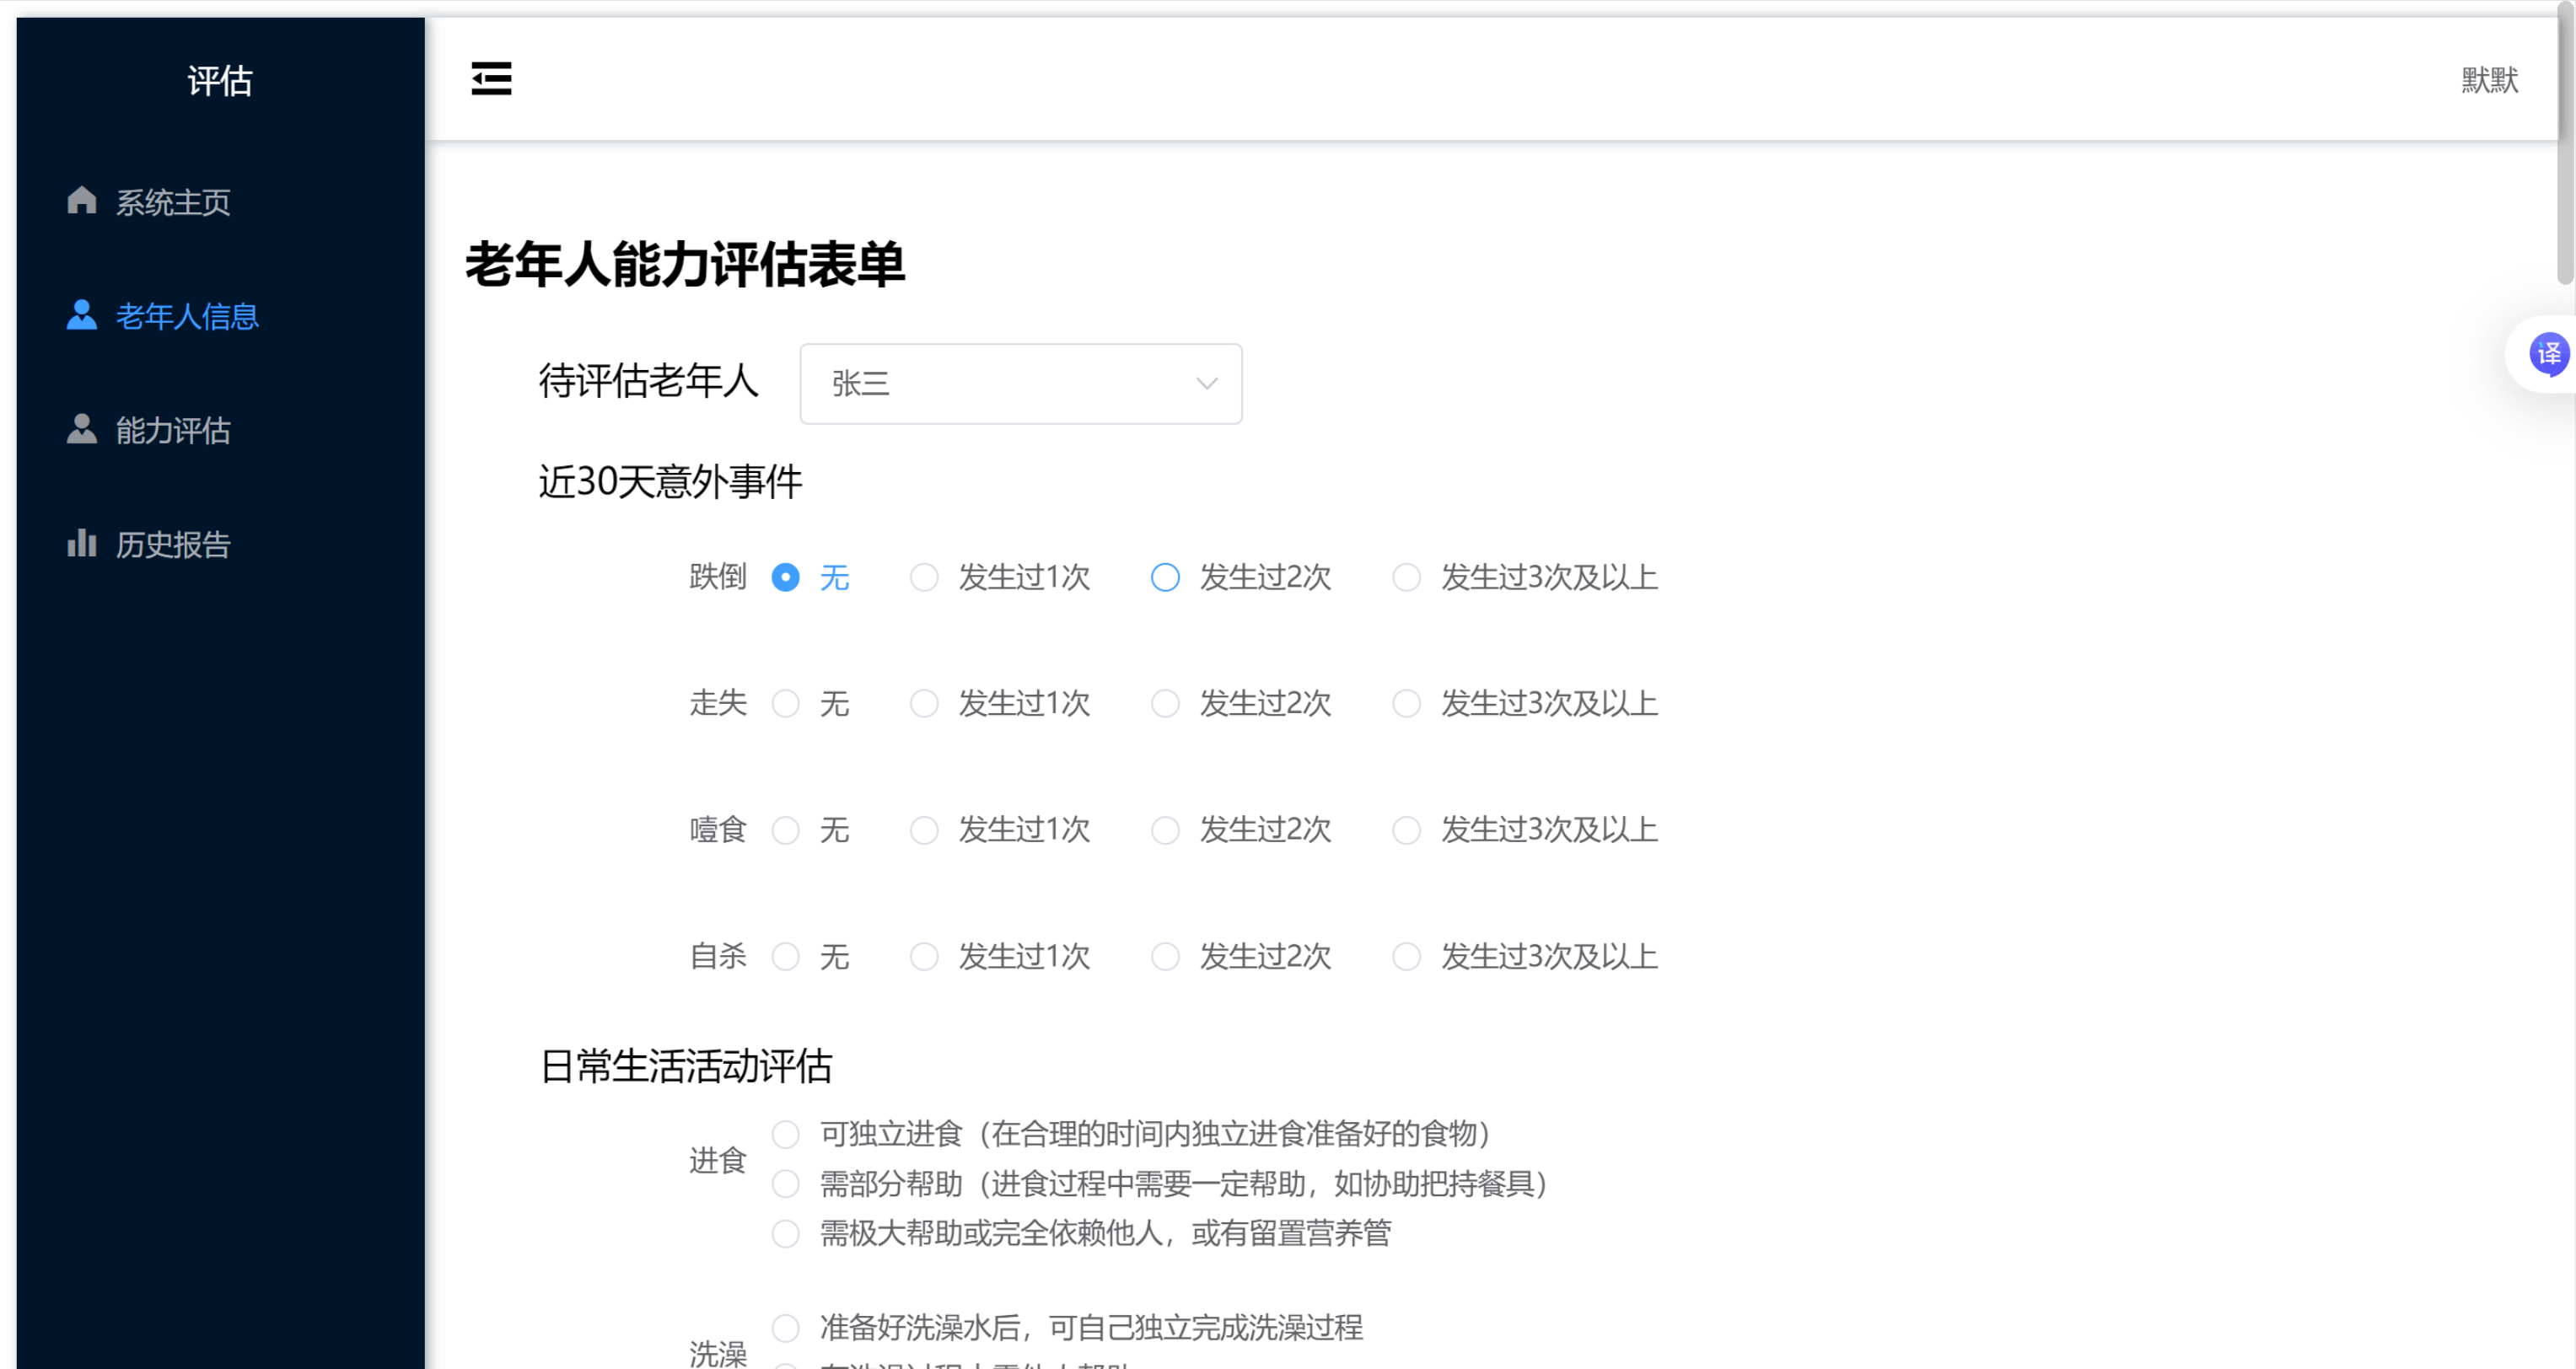Click the 评估 title in sidebar
Viewport: 2576px width, 1369px height.
coord(220,81)
